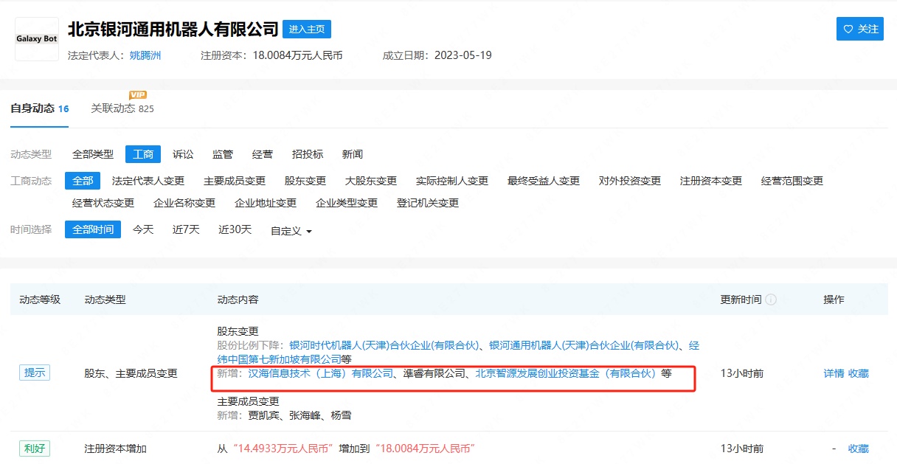
Task: Open 银河通用机器人(天津)合伙企业 shareholder link
Action: click(584, 345)
